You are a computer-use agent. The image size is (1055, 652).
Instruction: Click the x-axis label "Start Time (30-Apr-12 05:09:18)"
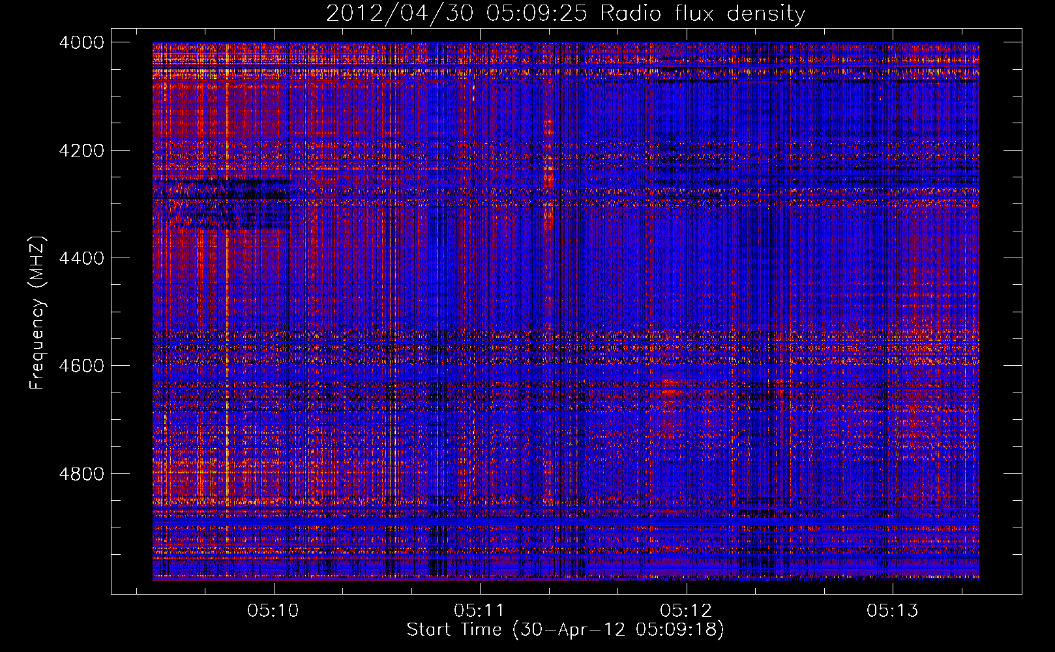point(565,630)
